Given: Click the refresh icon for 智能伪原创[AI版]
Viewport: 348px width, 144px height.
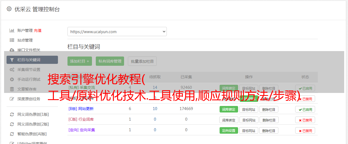Looking at the screenshot, I should (12, 134).
